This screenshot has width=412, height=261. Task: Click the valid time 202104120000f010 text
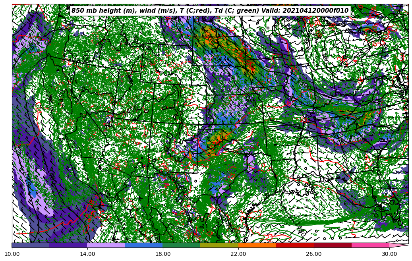[315, 11]
